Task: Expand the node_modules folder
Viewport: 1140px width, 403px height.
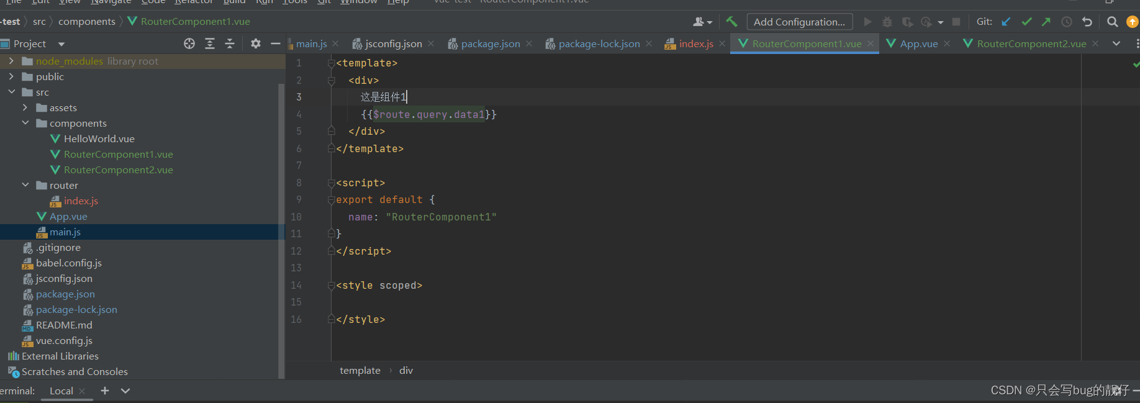Action: click(11, 61)
